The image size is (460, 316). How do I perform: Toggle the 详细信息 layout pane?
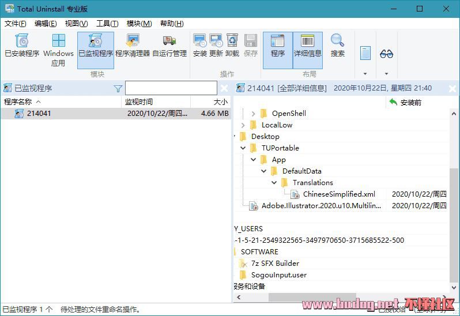tap(308, 51)
